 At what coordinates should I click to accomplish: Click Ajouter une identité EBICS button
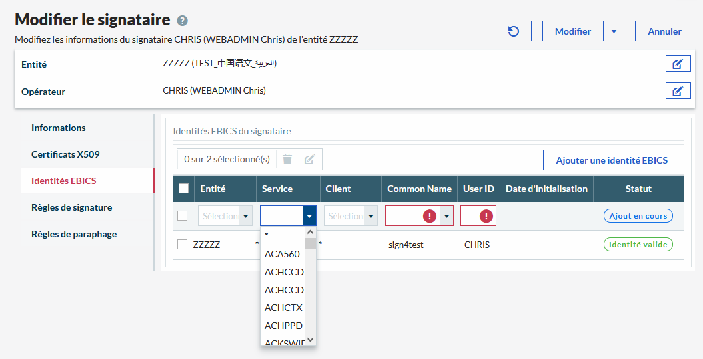coord(611,160)
